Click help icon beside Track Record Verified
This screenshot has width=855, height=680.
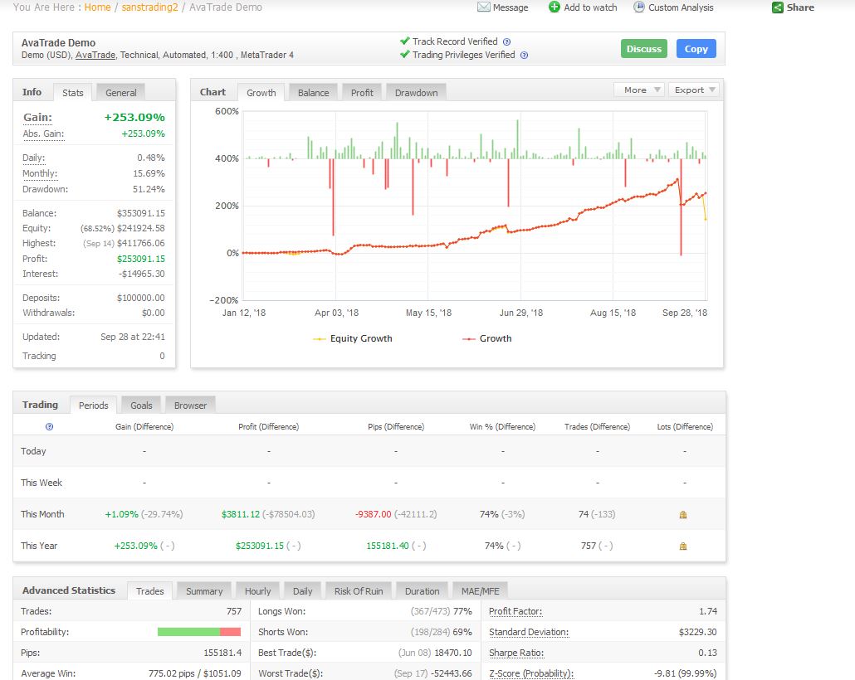(507, 41)
